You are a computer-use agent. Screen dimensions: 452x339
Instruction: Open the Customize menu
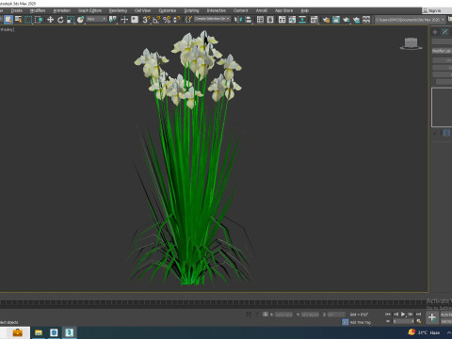[168, 10]
